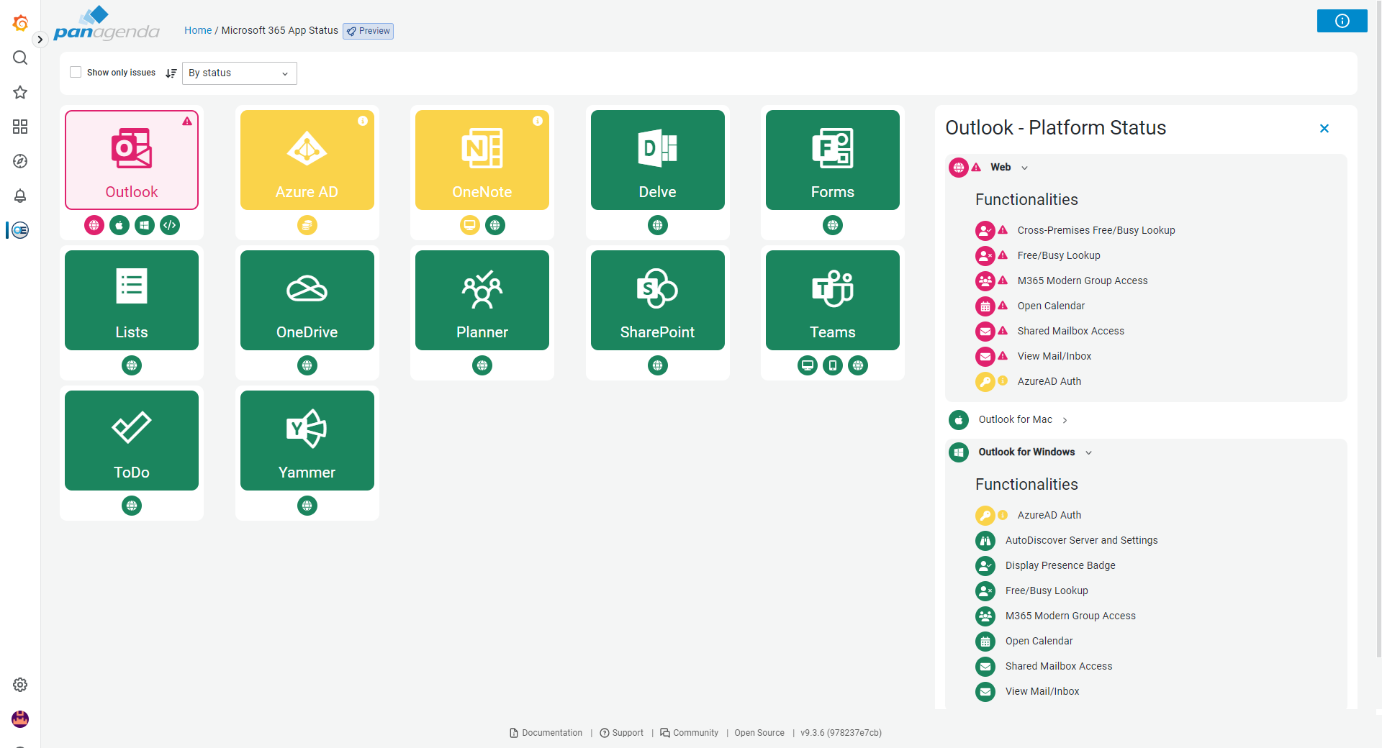Viewport: 1382px width, 748px height.
Task: Collapse the Web platform section
Action: pos(1024,168)
